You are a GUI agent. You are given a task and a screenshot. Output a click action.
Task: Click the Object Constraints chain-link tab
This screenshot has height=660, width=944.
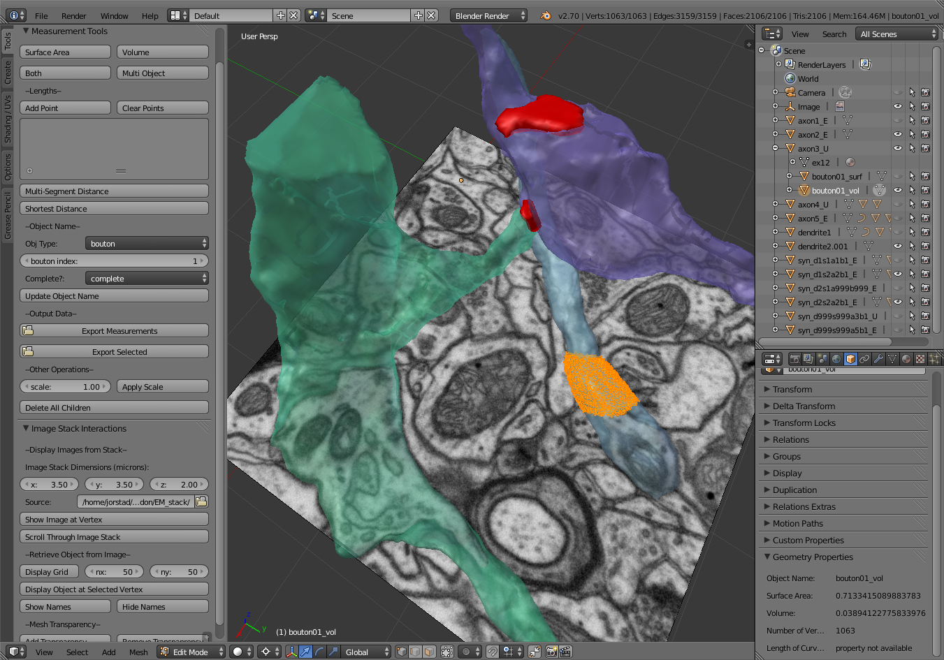coord(864,359)
